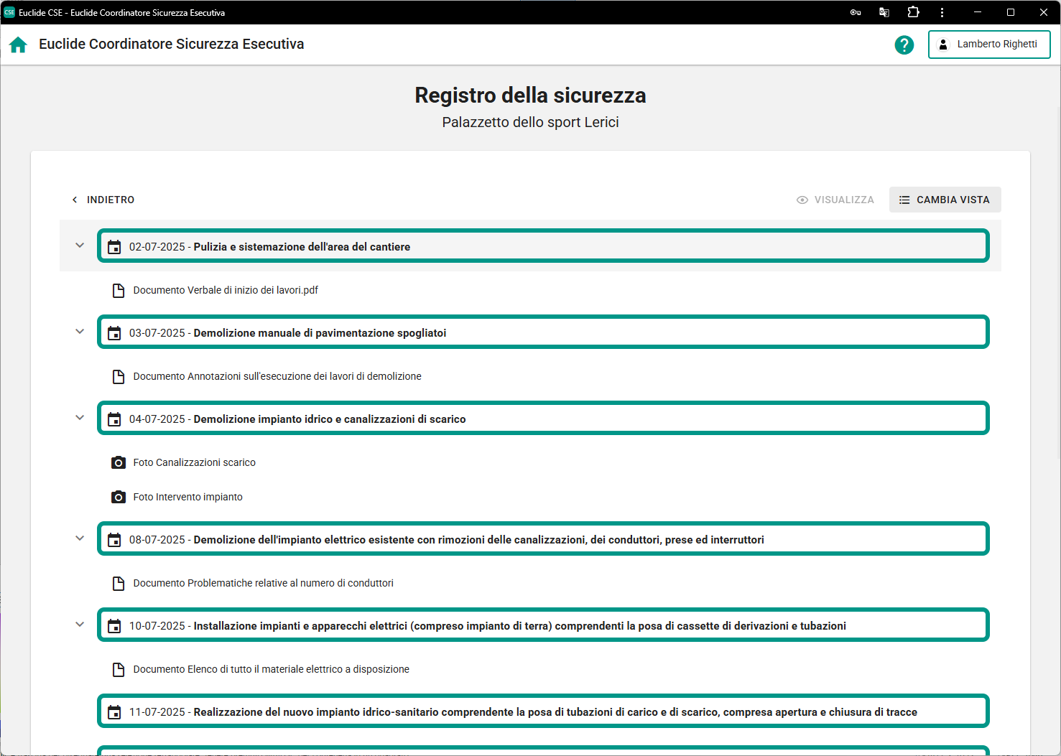
Task: Collapse the 03-07-2025 Demolizione manuale chevron
Action: 80,332
